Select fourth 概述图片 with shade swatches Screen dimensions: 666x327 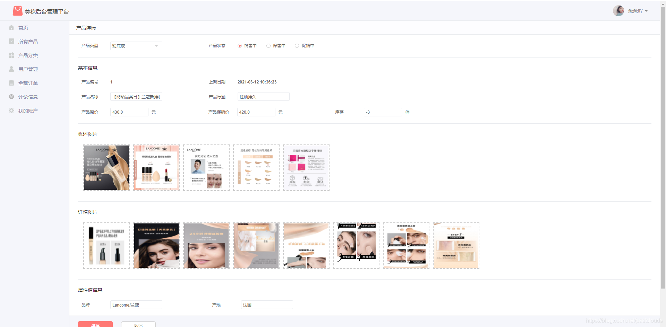click(x=256, y=168)
